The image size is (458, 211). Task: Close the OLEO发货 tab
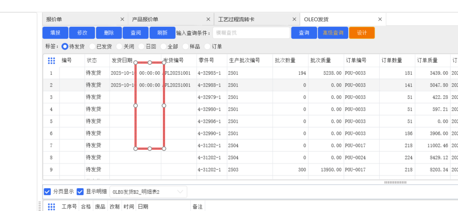pyautogui.click(x=380, y=19)
